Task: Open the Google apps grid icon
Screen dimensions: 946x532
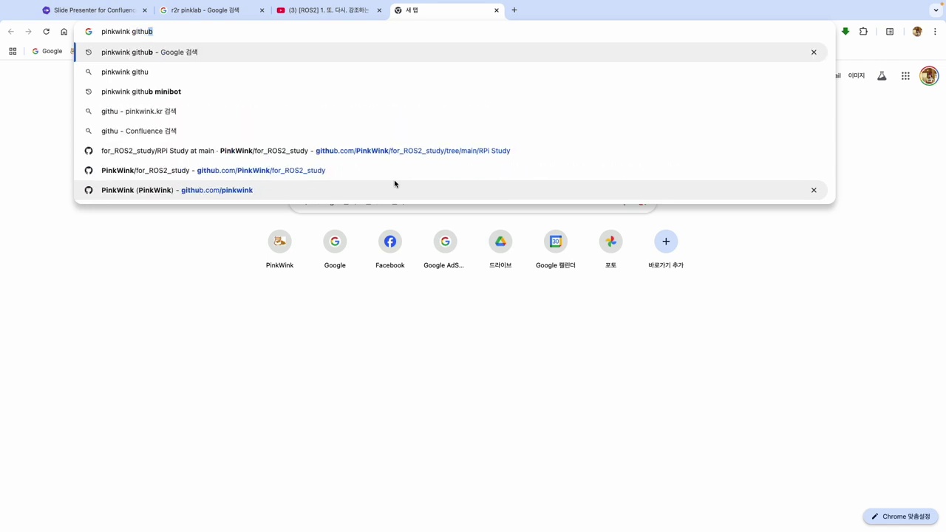Action: [905, 76]
